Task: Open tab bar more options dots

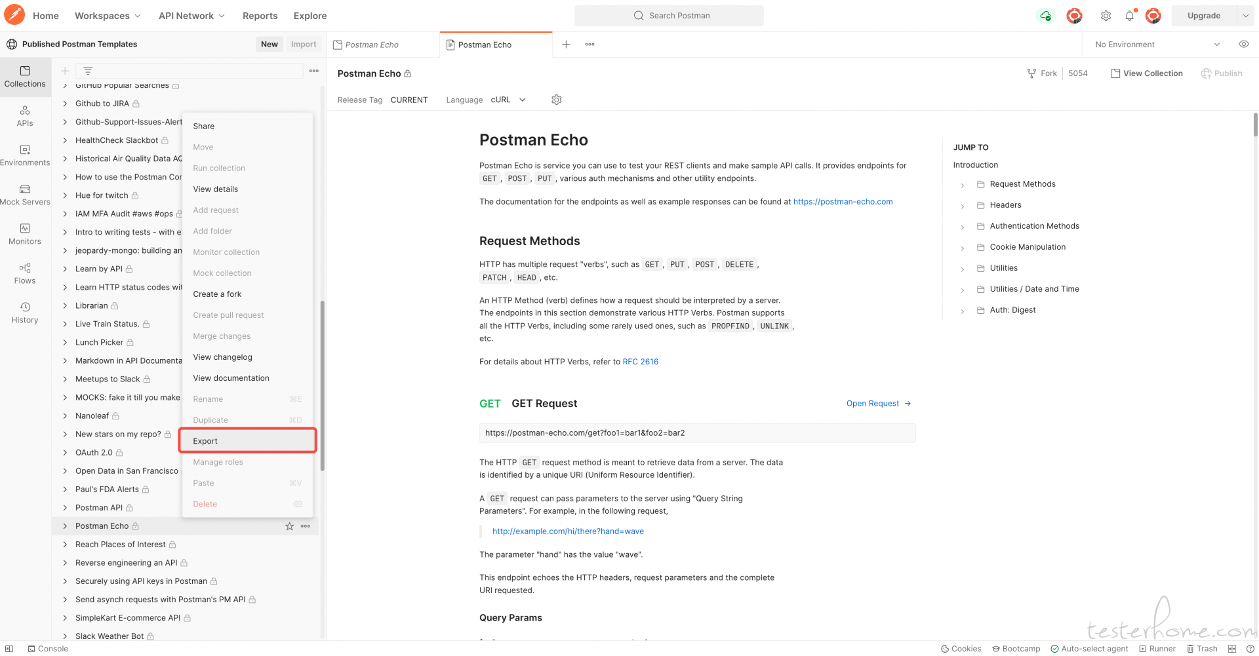Action: pyautogui.click(x=590, y=45)
